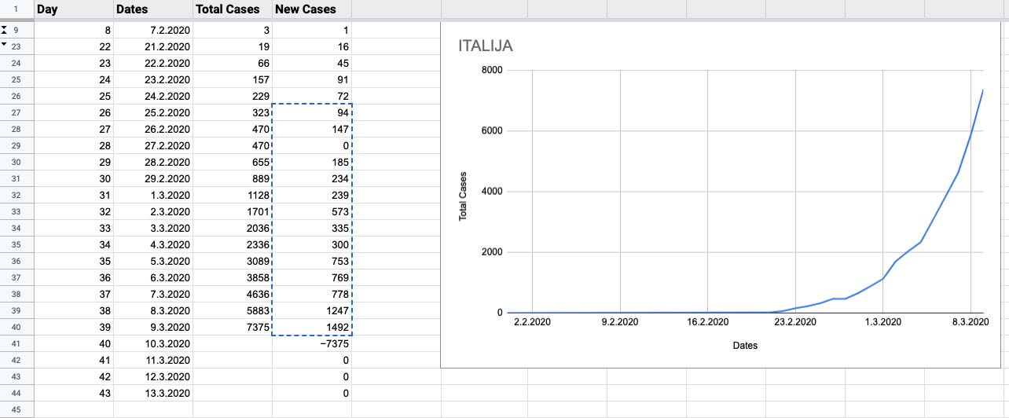
Task: Click the date cell 10.3.2020
Action: point(152,343)
